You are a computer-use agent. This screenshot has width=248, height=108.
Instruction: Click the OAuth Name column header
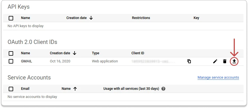click(x=26, y=53)
